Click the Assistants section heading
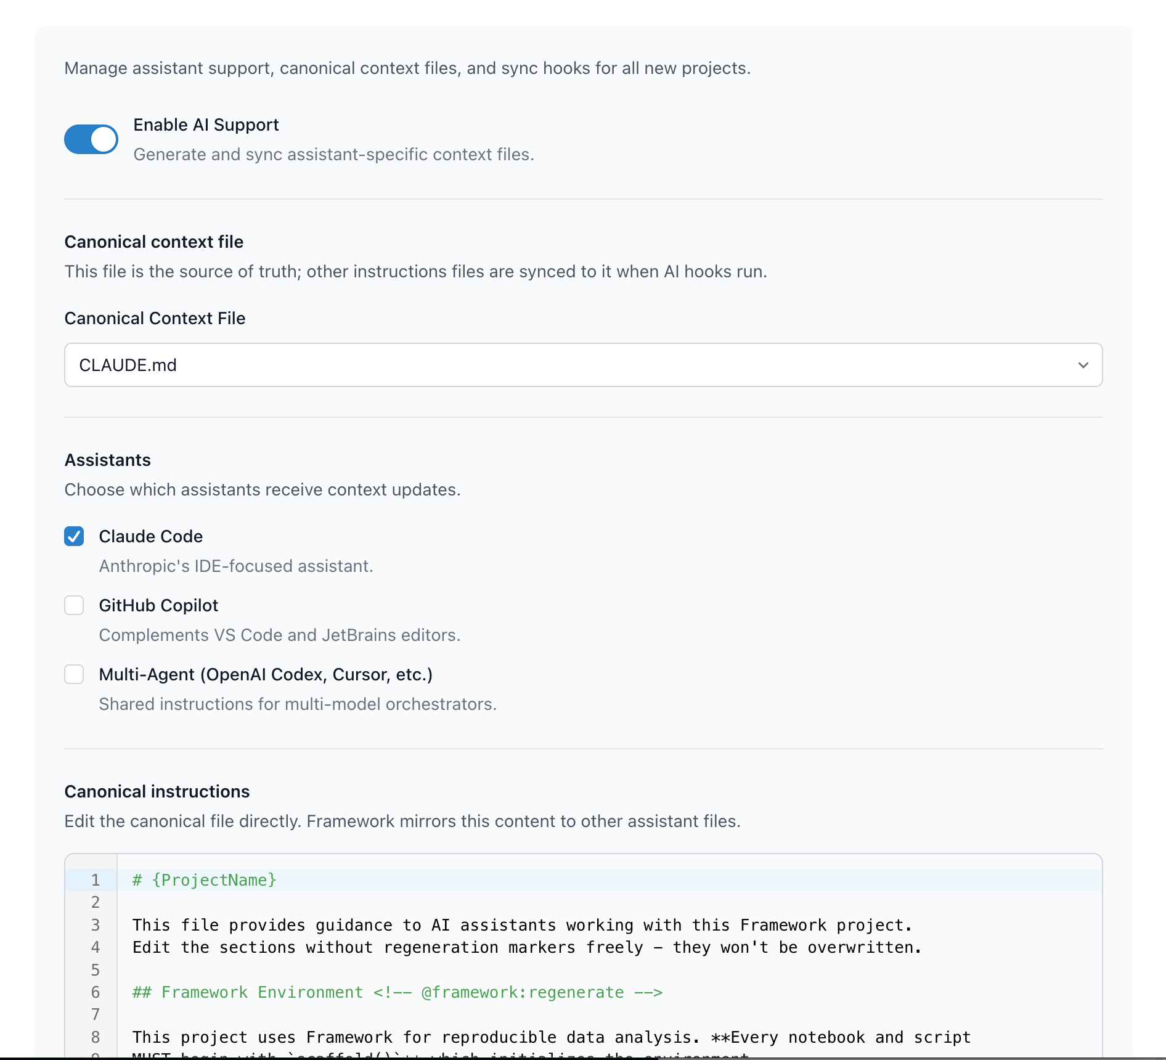 [x=107, y=460]
